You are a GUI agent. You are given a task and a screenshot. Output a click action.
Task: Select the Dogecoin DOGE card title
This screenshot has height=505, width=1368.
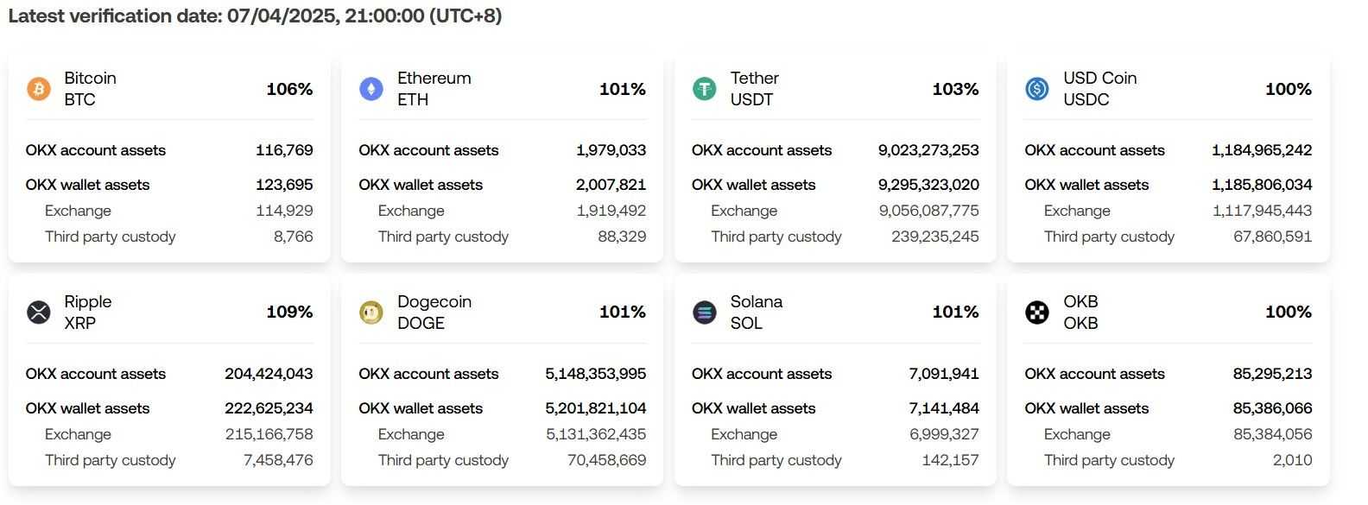click(x=434, y=312)
